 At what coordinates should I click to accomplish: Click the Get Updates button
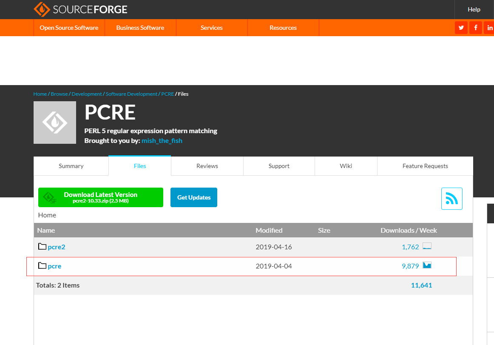point(194,197)
